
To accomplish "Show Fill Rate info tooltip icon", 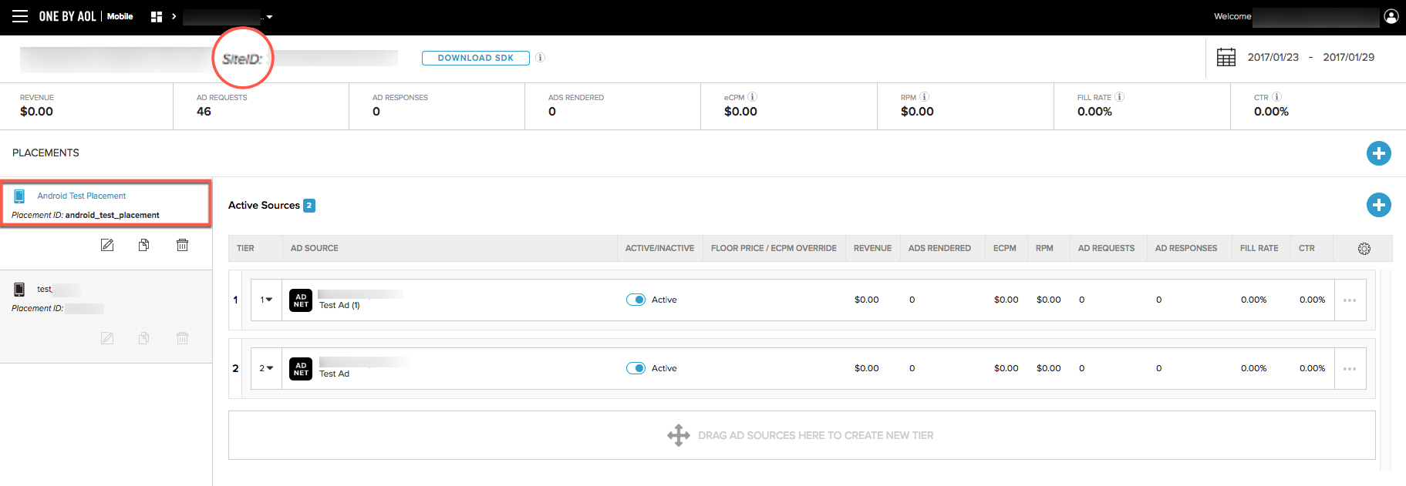I will click(1120, 97).
